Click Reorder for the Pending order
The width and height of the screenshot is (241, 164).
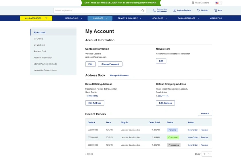point(204,130)
